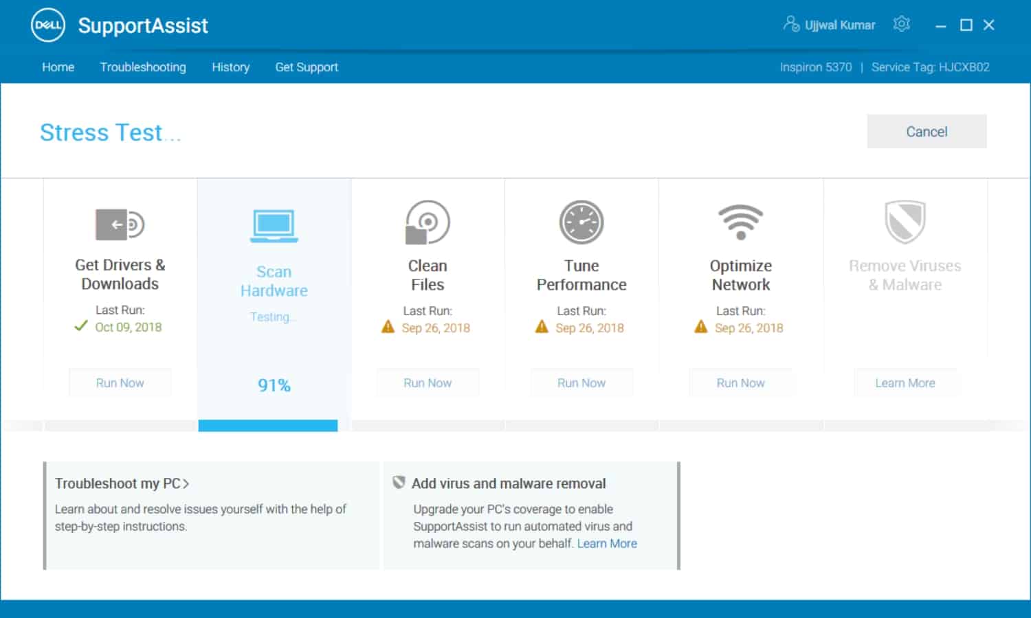Click the Get Drivers & Downloads label
This screenshot has height=618, width=1031.
click(x=120, y=274)
